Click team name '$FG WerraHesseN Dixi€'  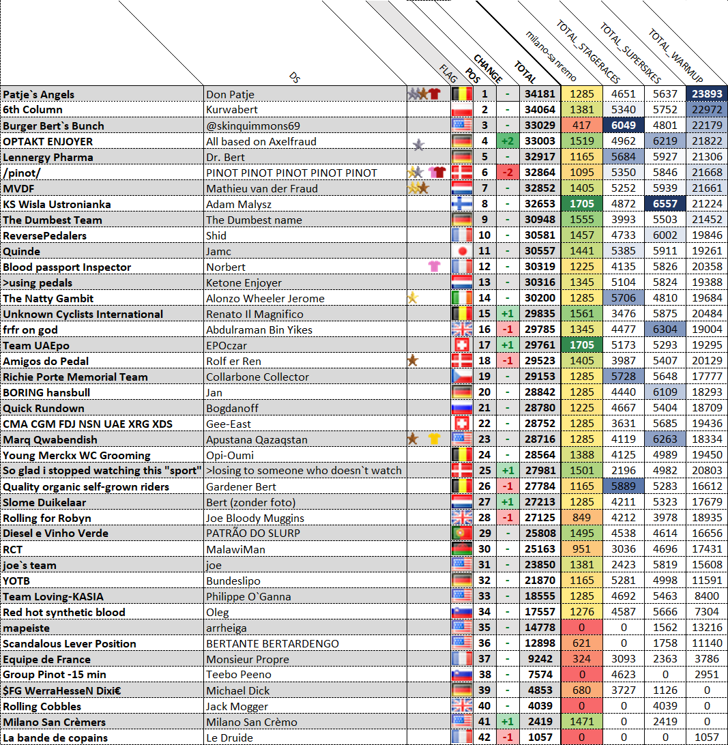coord(62,690)
